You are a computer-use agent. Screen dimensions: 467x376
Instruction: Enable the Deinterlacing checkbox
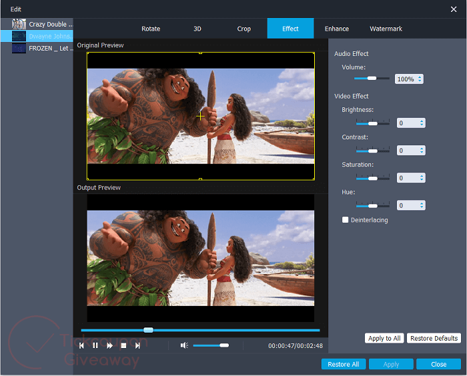point(345,220)
